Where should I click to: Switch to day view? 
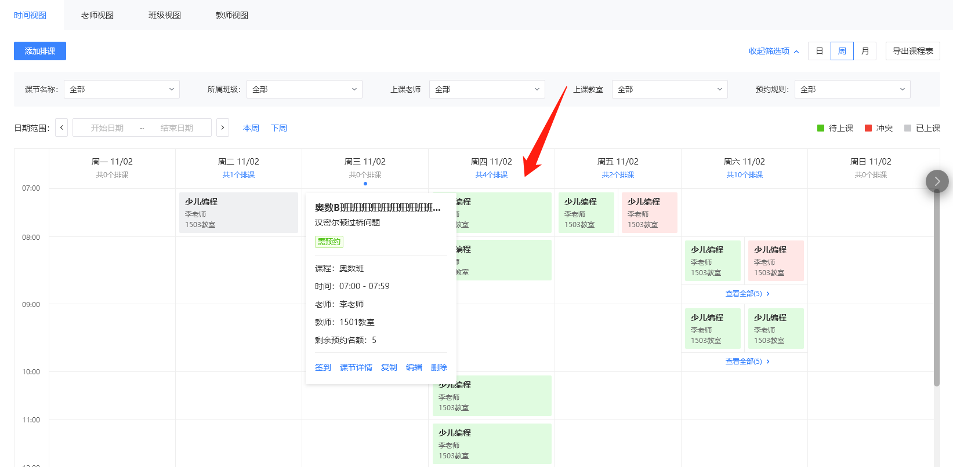819,51
